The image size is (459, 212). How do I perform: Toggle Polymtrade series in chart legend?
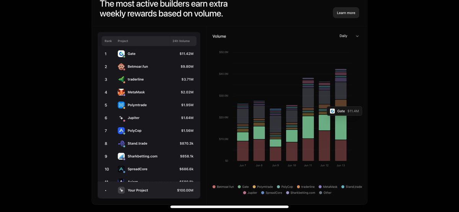point(263,187)
